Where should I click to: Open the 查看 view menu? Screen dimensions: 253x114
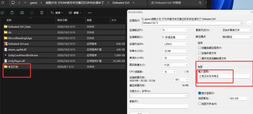click(75, 13)
